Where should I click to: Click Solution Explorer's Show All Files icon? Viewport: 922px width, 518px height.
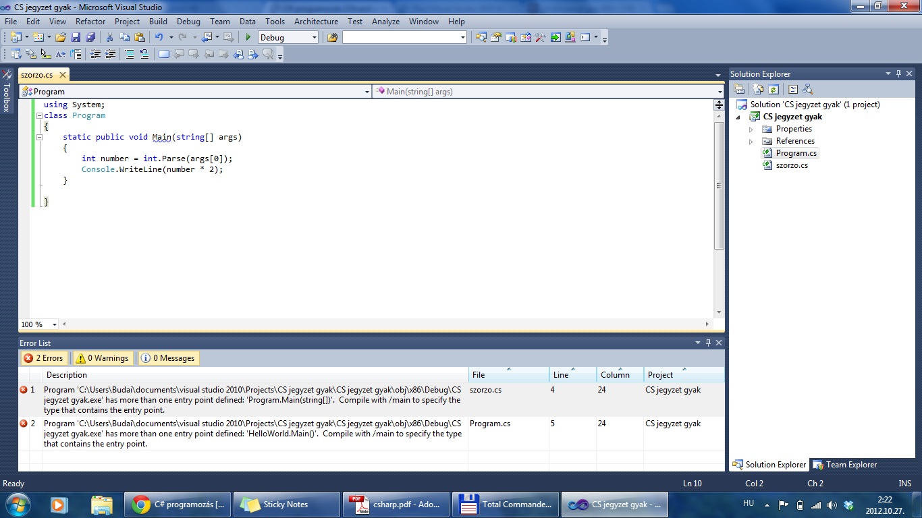pyautogui.click(x=759, y=89)
